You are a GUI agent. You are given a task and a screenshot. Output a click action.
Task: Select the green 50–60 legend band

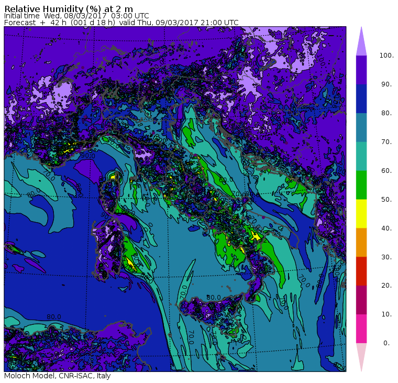click(361, 185)
